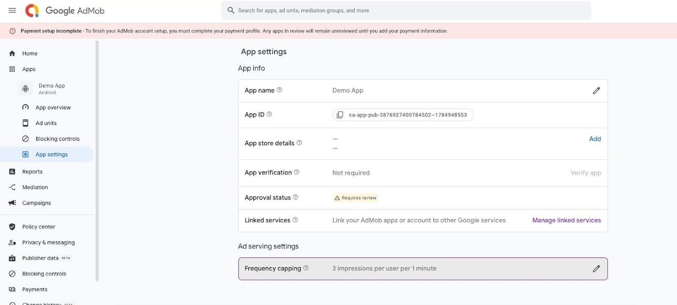Click the Linked services help icon
This screenshot has height=305, width=677.
295,220
